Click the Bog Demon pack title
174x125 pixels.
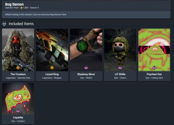tap(14, 4)
